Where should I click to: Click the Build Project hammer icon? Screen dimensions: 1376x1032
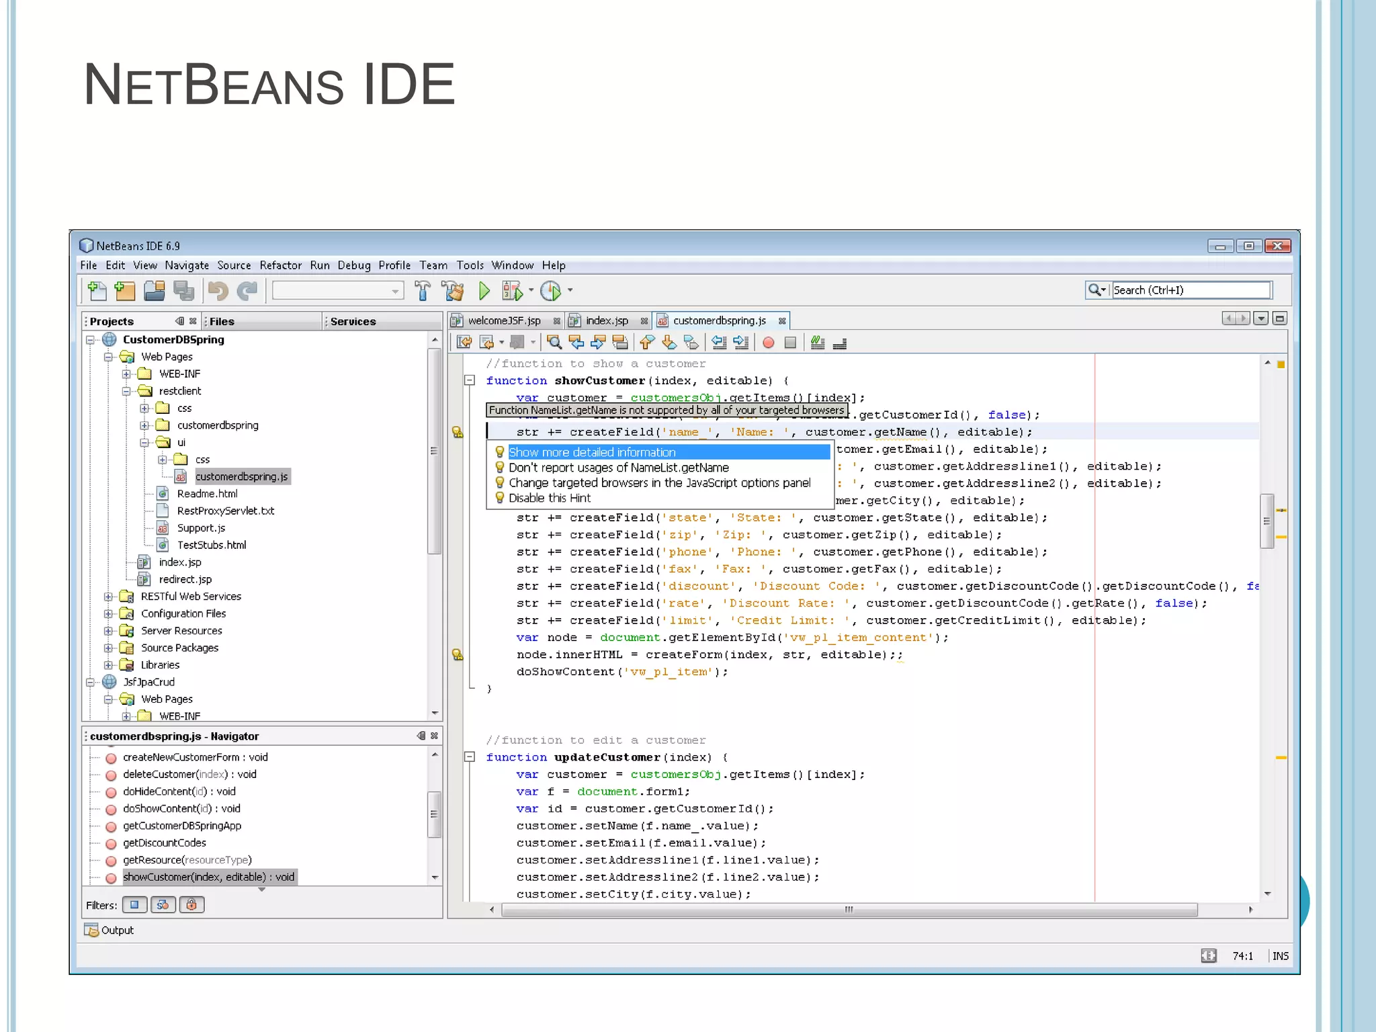pos(423,291)
